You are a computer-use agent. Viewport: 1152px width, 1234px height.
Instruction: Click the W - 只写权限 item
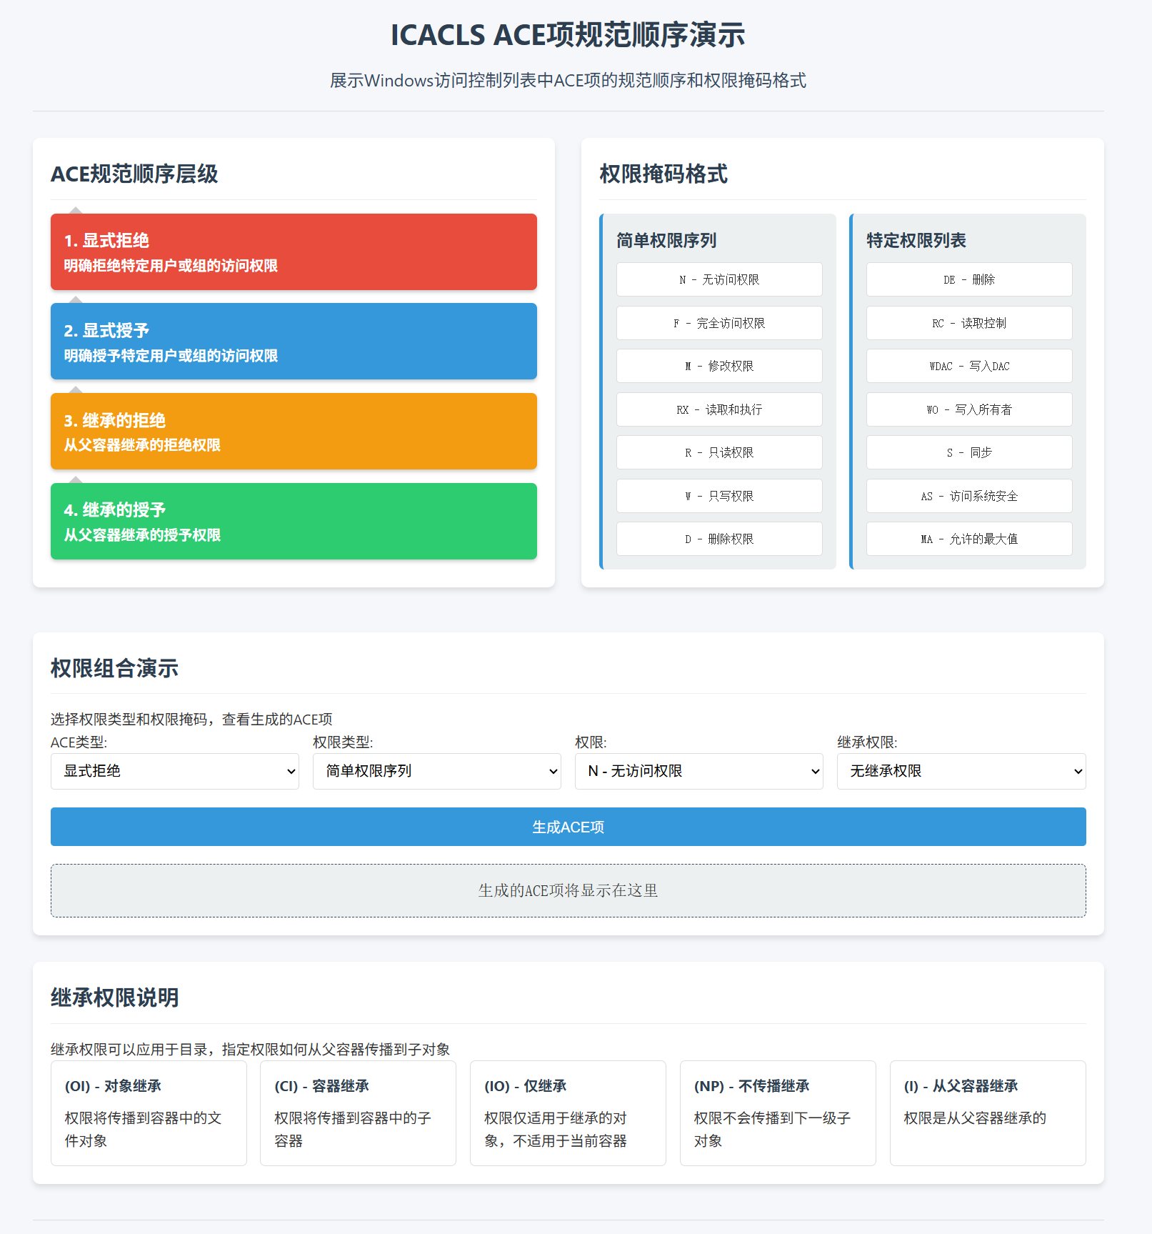coord(719,496)
